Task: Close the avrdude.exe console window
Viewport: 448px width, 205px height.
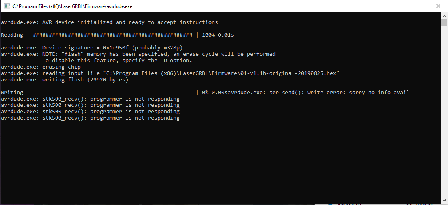Action: [x=438, y=6]
